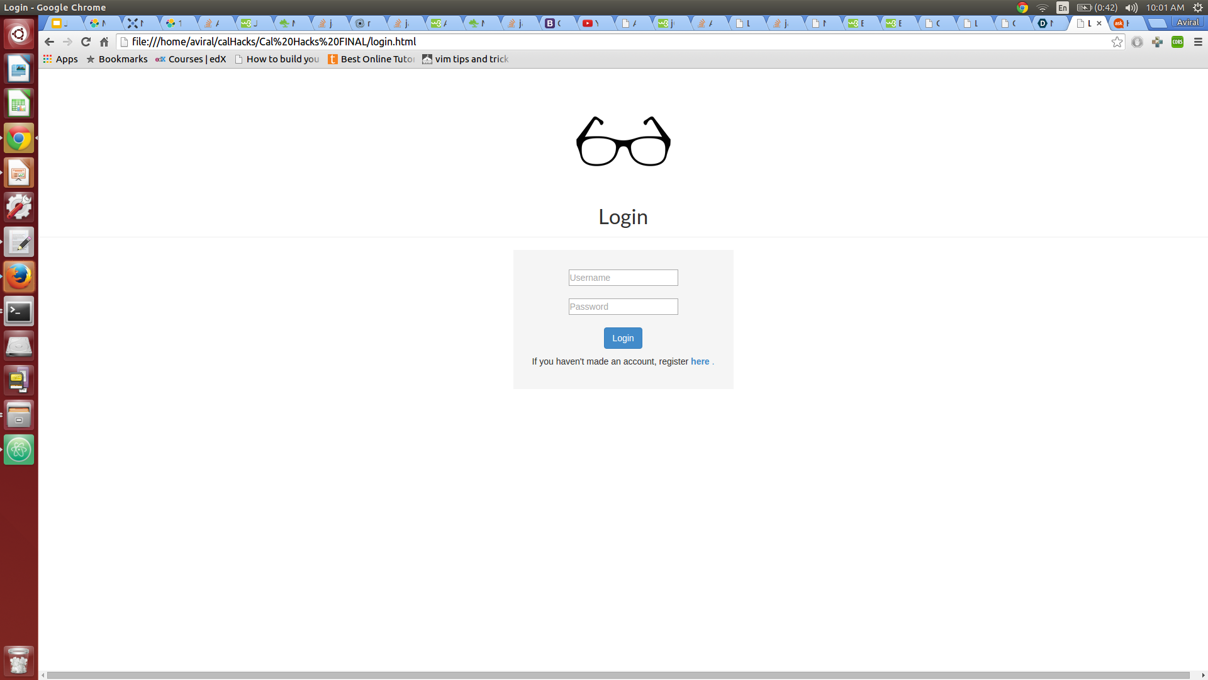Focus the Password input field
This screenshot has width=1208, height=680.
click(x=623, y=307)
